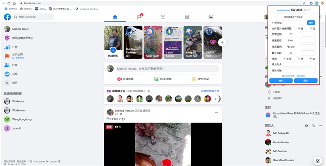The width and height of the screenshot is (326, 166).
Task: Click the 创建视频聊天室 link
Action: (x=210, y=91)
